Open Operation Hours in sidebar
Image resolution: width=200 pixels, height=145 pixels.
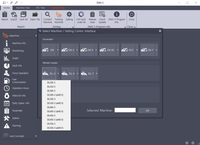[20, 88]
